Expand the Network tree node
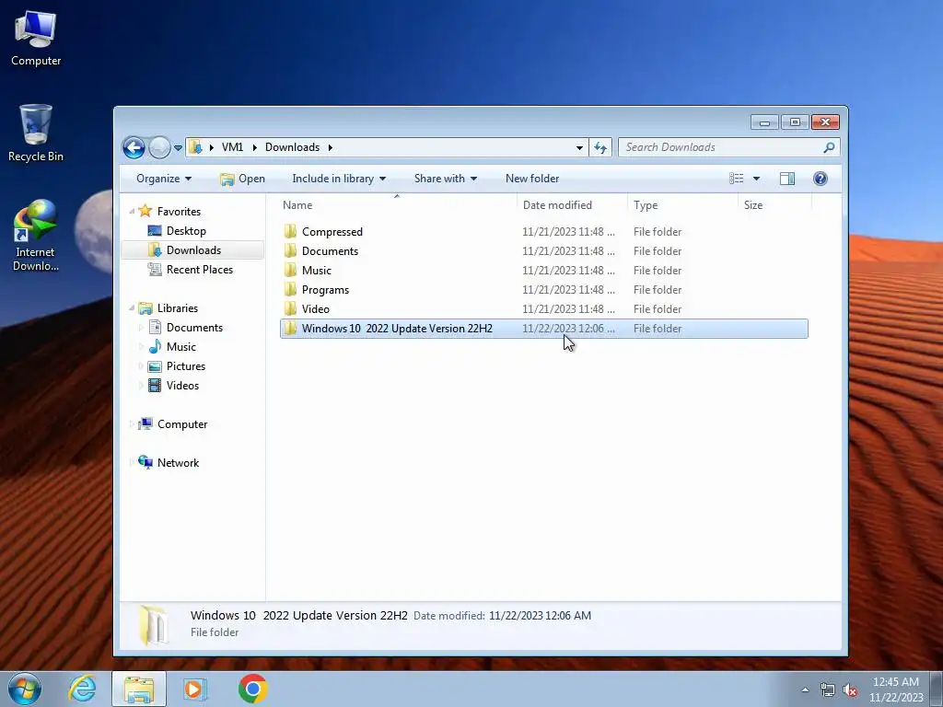 pyautogui.click(x=132, y=462)
